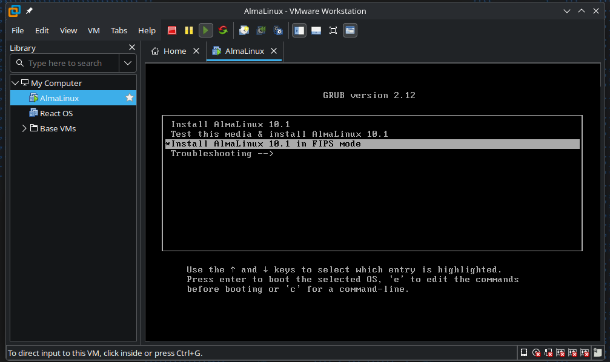Expand the Base VMs folder
610x362 pixels.
(24, 128)
